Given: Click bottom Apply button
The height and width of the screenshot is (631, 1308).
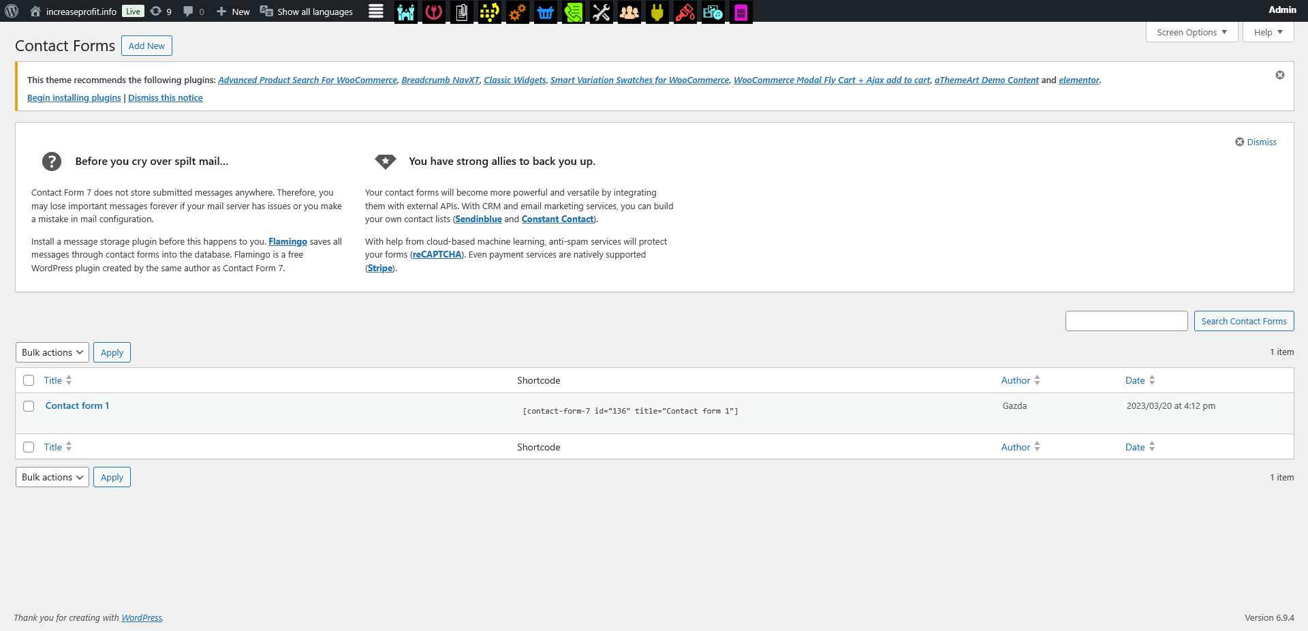Looking at the screenshot, I should point(112,477).
